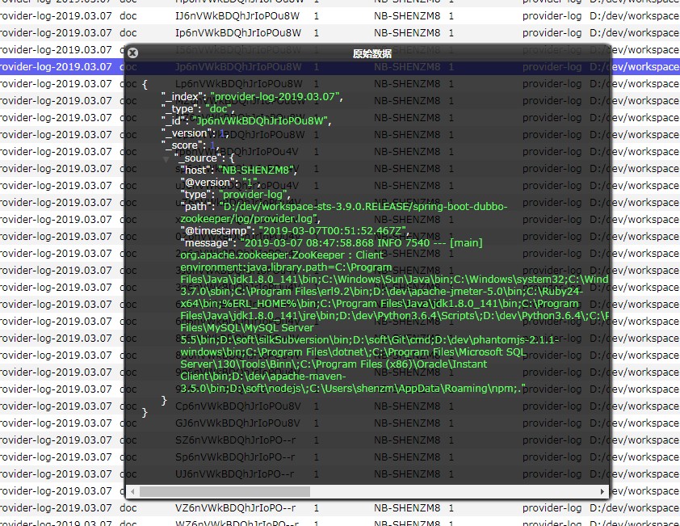This screenshot has height=526, width=680.
Task: Select the row with ID IJ6nVWkBDQhJrIoPOu8W
Action: 238,15
